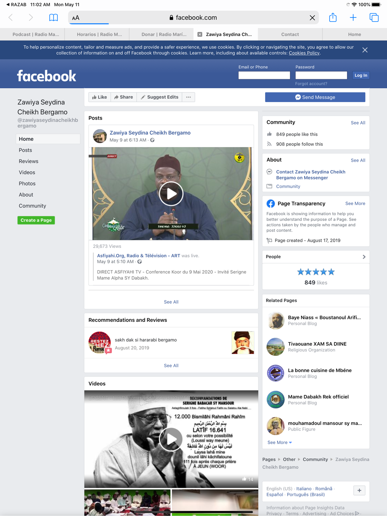The width and height of the screenshot is (387, 516).
Task: Switch to the Home browser tab
Action: pos(354,34)
